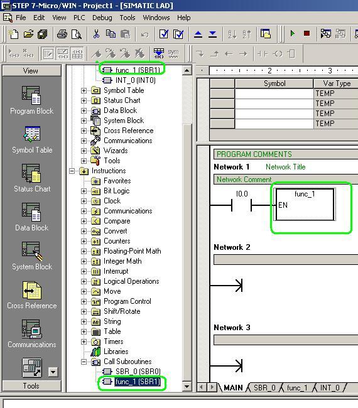The width and height of the screenshot is (358, 408).
Task: Click first Symbol cell in variable table
Action: pos(274,94)
